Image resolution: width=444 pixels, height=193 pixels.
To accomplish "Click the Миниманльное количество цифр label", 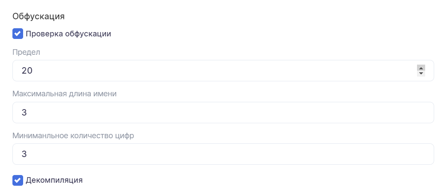I will pos(73,136).
